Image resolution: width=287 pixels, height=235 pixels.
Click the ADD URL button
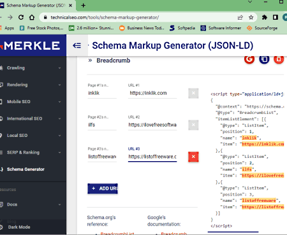tap(103, 189)
